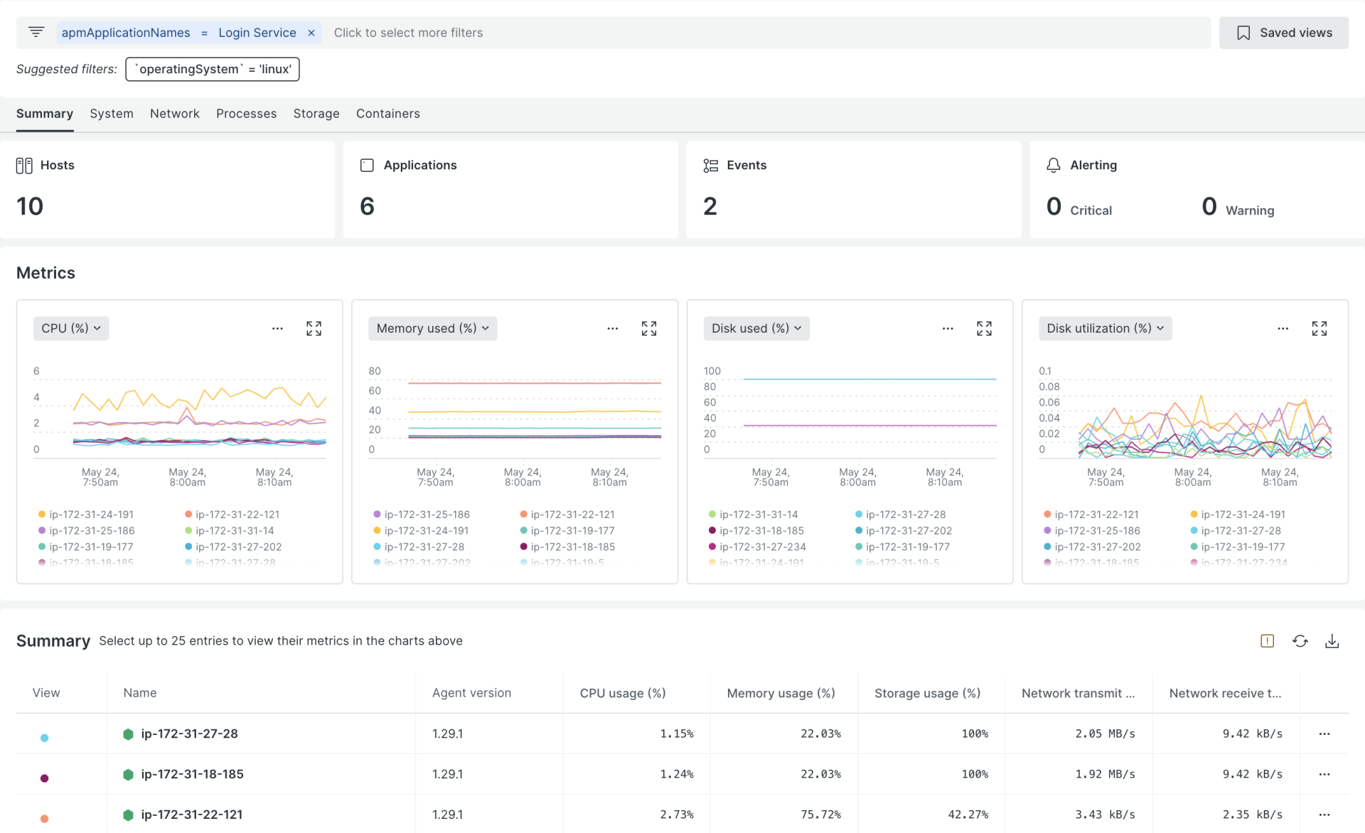Viewport: 1365px width, 833px height.
Task: Click the filter icon beside the filter bar
Action: click(36, 32)
